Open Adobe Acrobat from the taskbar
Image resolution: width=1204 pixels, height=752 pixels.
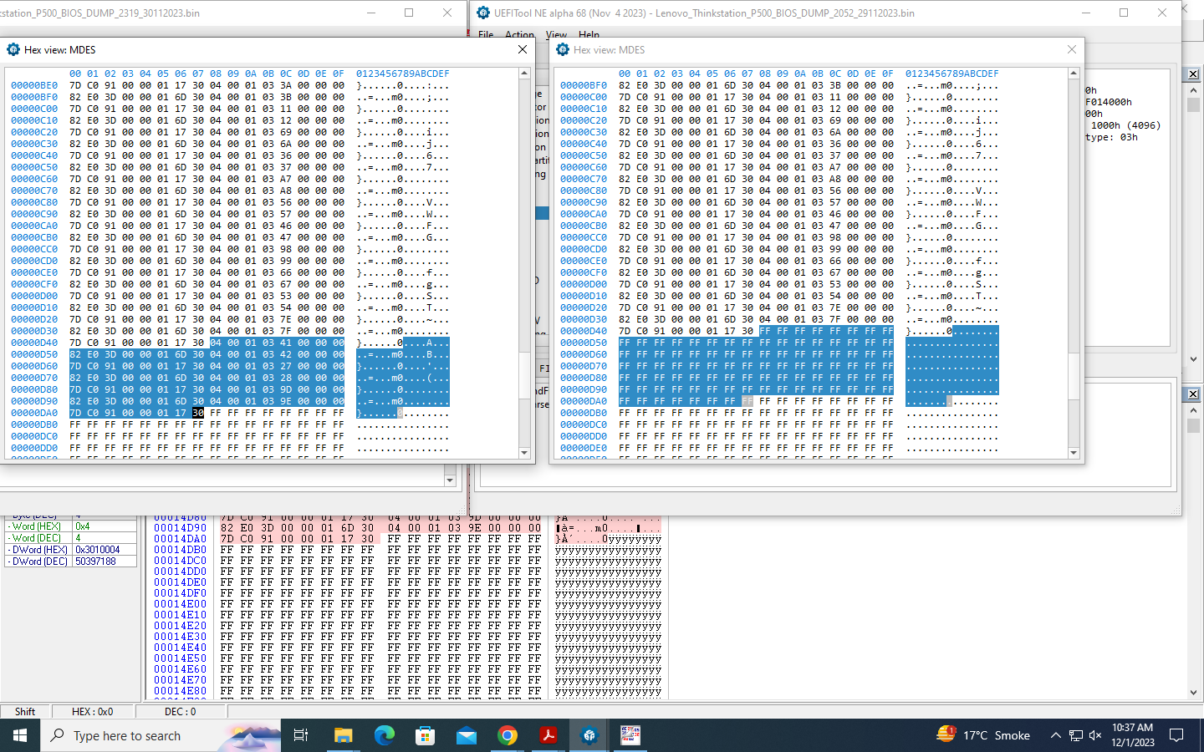[x=548, y=735]
